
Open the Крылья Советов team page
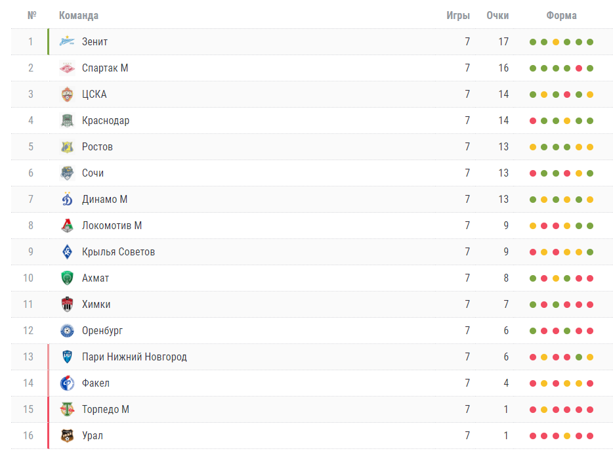coord(118,252)
